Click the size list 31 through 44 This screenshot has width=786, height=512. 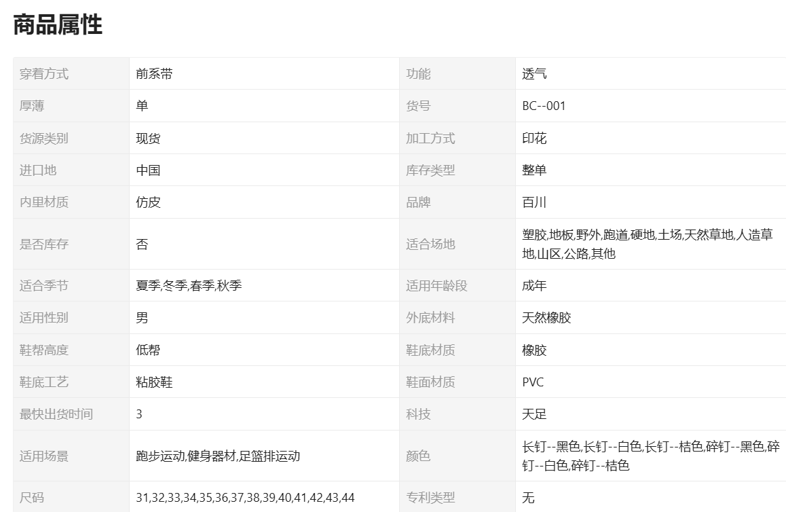pos(245,498)
